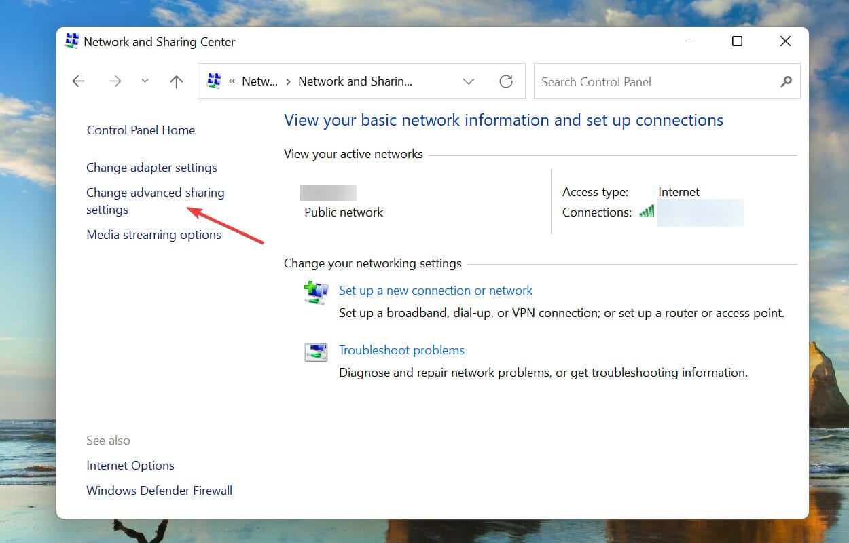This screenshot has height=543, width=849.
Task: Open Control Panel Home
Action: 141,130
